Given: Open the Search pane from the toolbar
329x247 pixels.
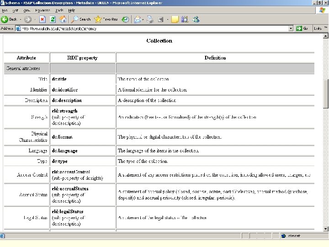Looking at the screenshot, I should pos(81,19).
